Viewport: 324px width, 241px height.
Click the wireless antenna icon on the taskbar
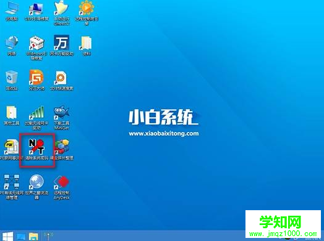coord(49,236)
